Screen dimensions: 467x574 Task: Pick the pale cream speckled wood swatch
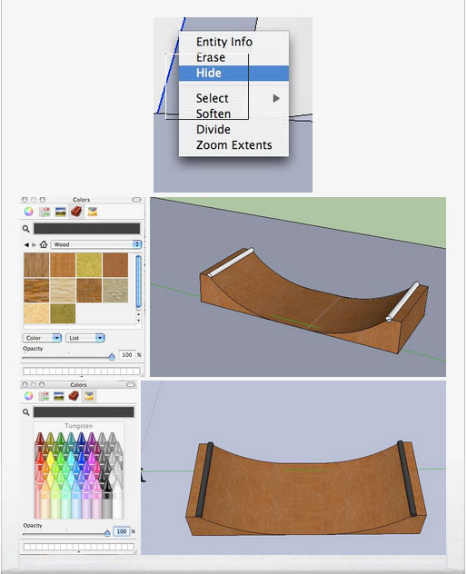[36, 313]
